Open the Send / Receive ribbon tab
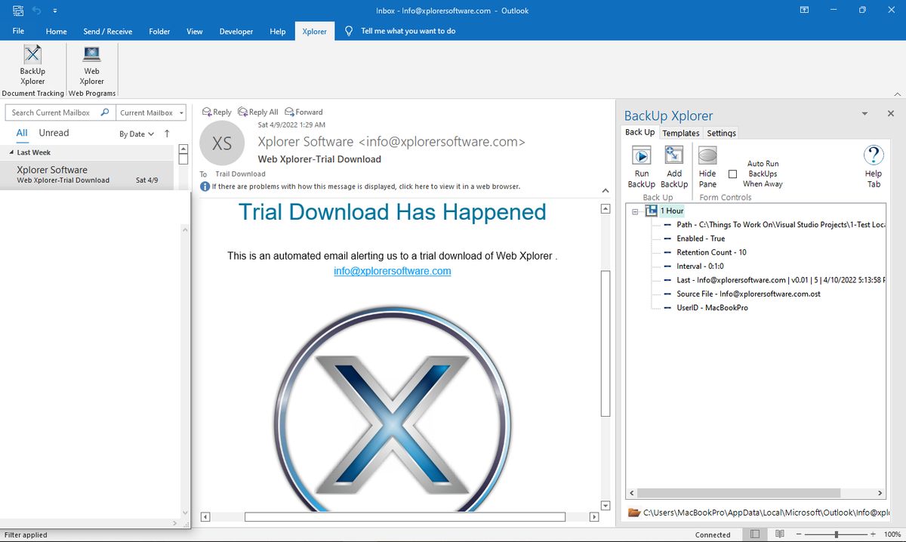906x542 pixels. pyautogui.click(x=107, y=31)
